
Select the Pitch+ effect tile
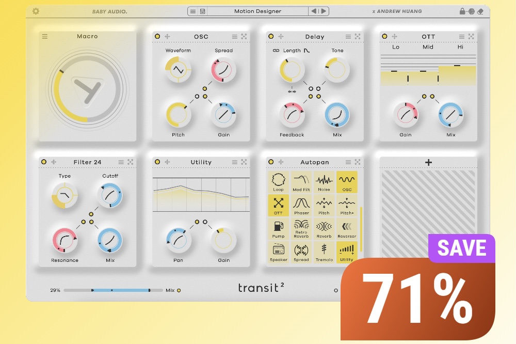point(347,205)
